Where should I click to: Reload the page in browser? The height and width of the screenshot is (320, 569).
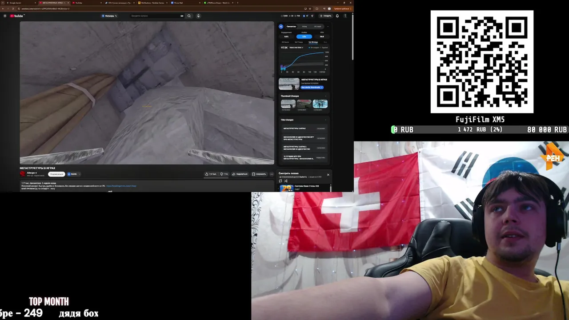pyautogui.click(x=13, y=8)
